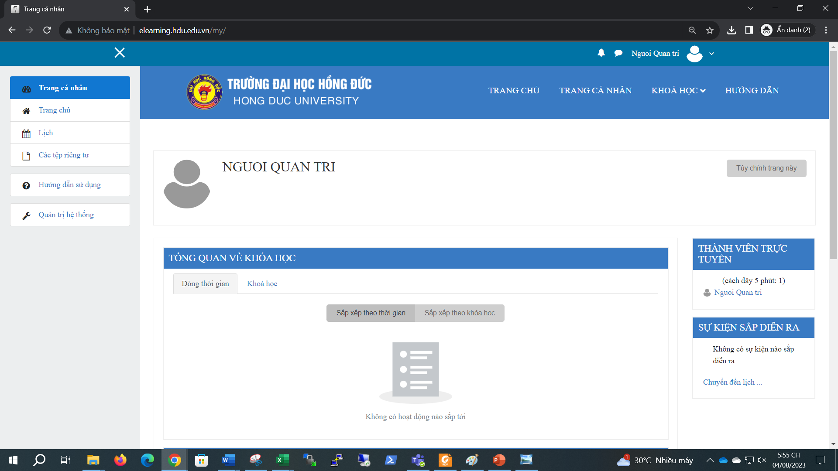The height and width of the screenshot is (471, 838).
Task: Select Sắp xếp theo thời gian
Action: 371,313
